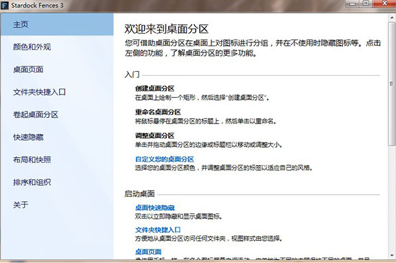Screen dimensions: 396x263
Task: Click the Stardock Fences app icon in title bar
Action: [5, 5]
